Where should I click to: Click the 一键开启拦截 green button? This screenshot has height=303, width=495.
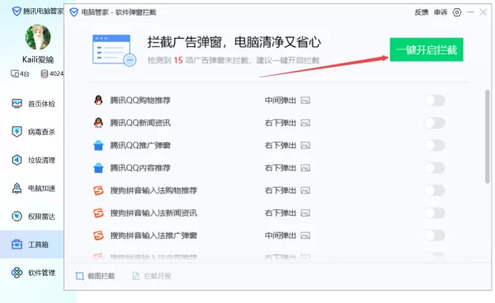[427, 49]
